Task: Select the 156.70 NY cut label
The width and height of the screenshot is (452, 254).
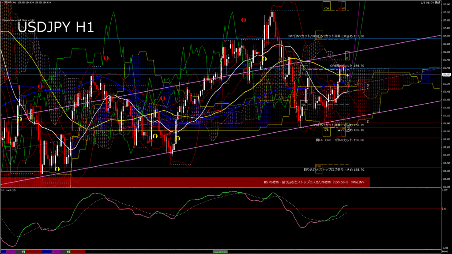Action: [x=347, y=66]
